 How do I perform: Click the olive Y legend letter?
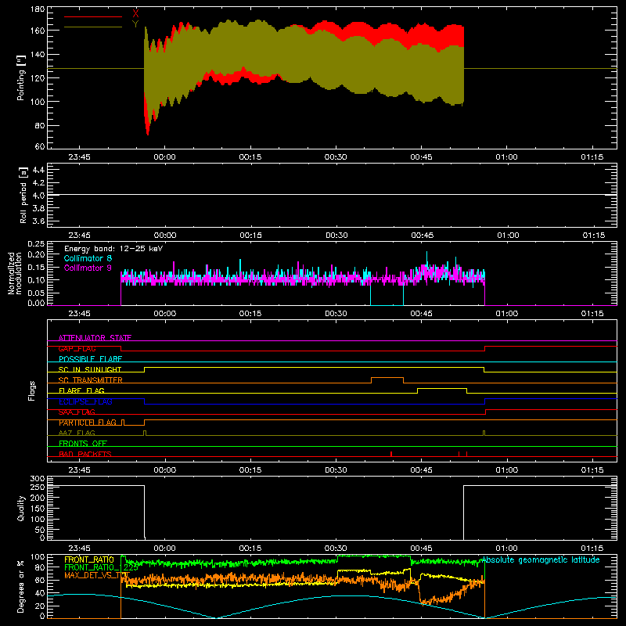[x=135, y=24]
